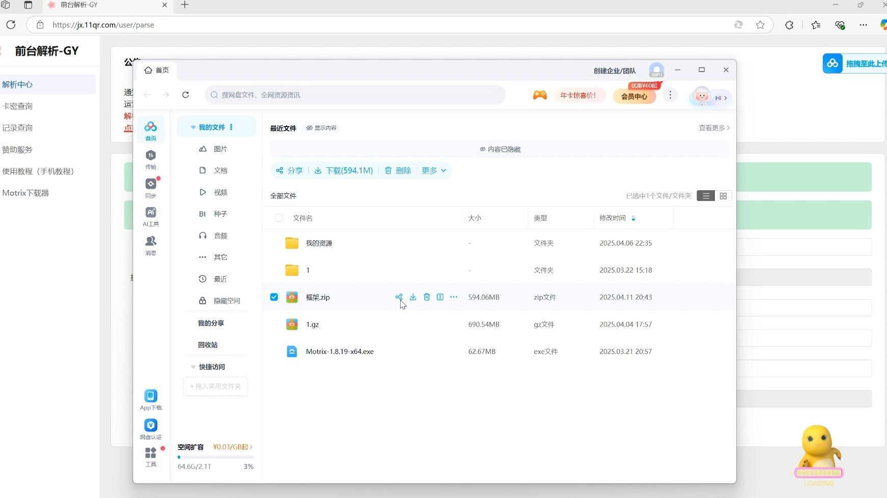Open the vertical dots menu beside 会员中心
Image resolution: width=887 pixels, height=498 pixels.
(x=670, y=95)
